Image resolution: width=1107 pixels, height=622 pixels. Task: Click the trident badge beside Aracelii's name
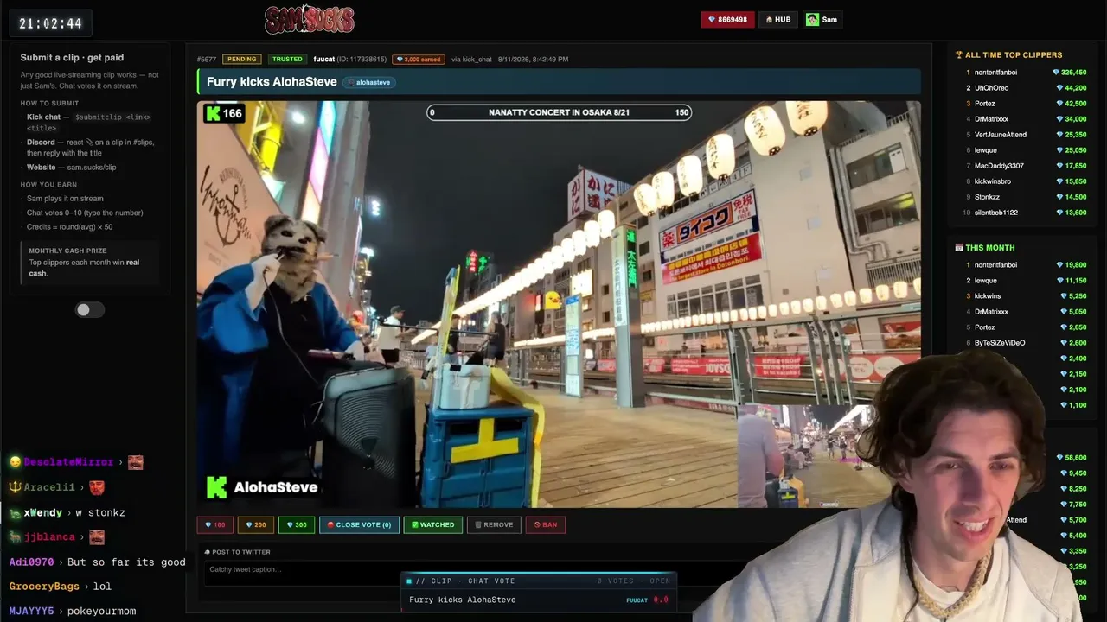pyautogui.click(x=15, y=487)
